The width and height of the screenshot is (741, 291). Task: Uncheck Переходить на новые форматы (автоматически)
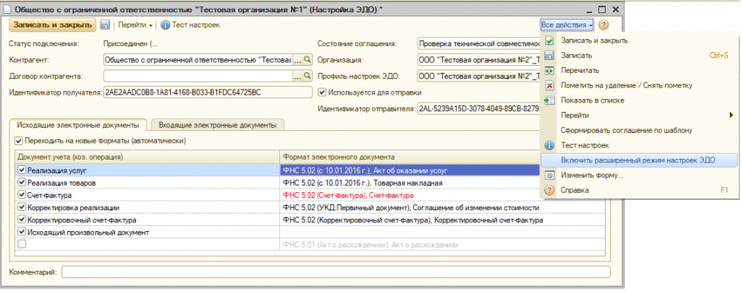(x=19, y=141)
